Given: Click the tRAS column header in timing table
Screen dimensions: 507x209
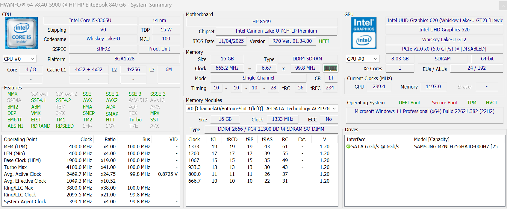Looking at the screenshot, I should click(x=267, y=139).
